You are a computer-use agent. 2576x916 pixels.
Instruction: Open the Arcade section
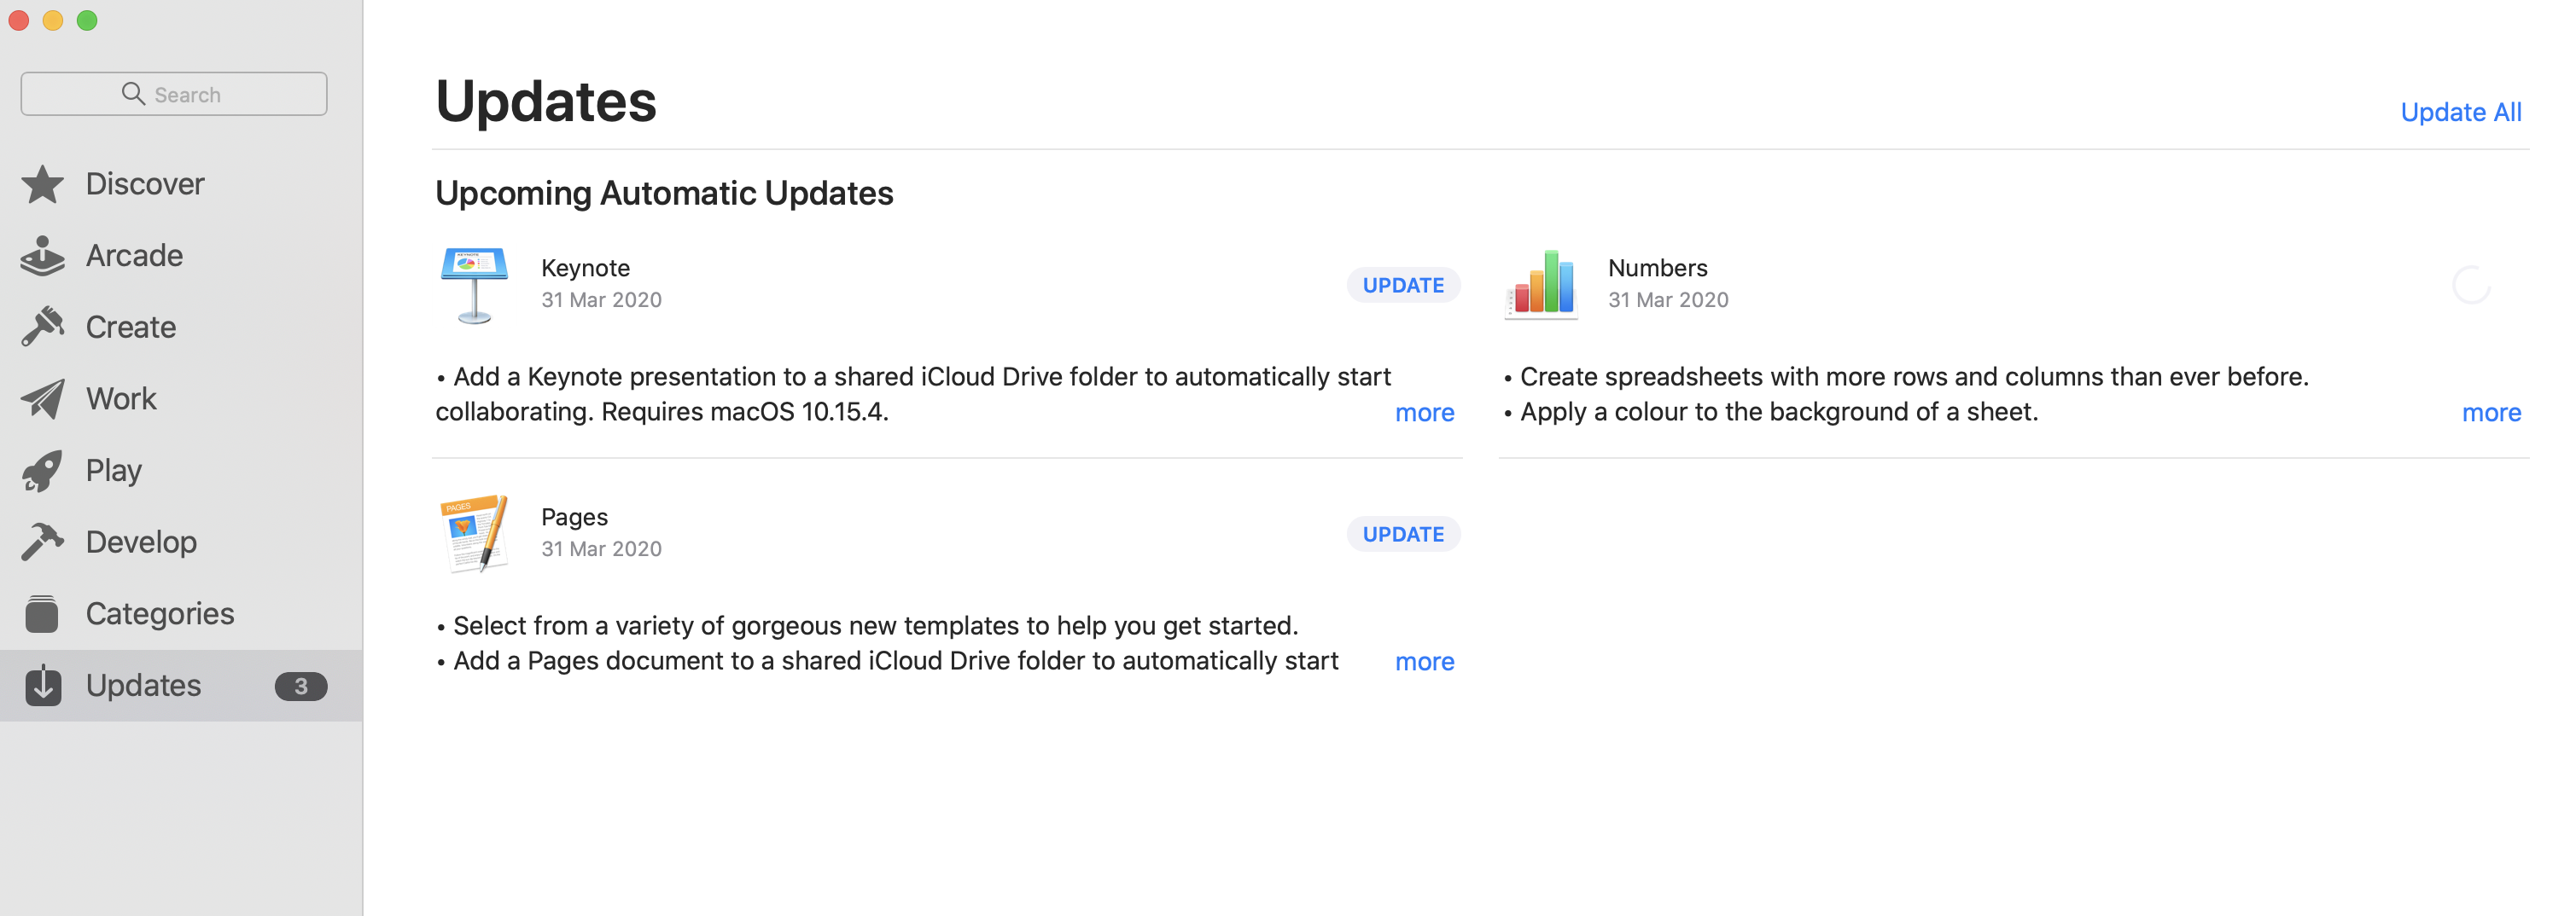[181, 256]
